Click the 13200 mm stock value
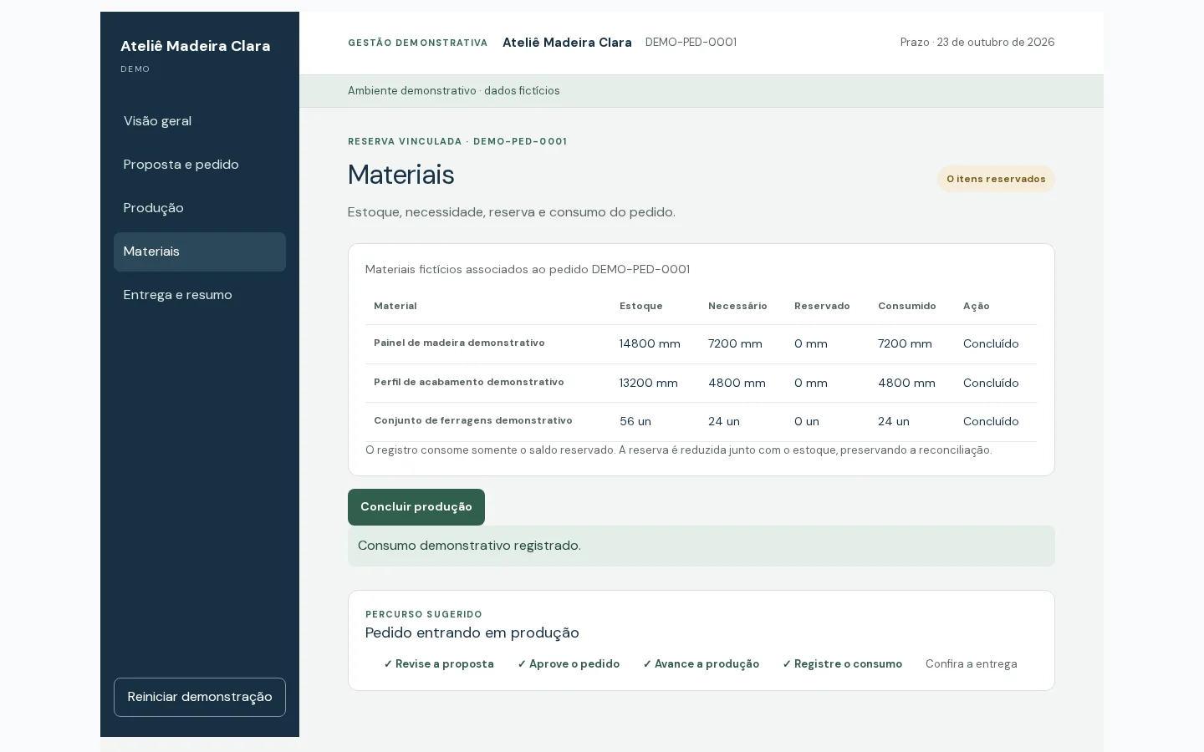1204x752 pixels. pos(649,384)
